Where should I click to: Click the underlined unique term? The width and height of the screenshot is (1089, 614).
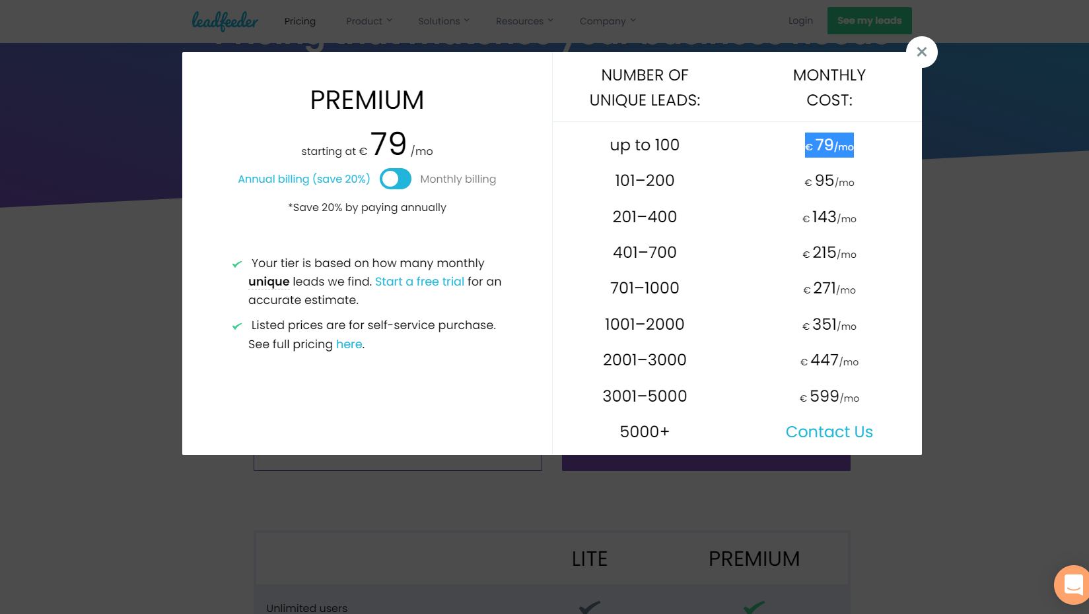pos(269,282)
